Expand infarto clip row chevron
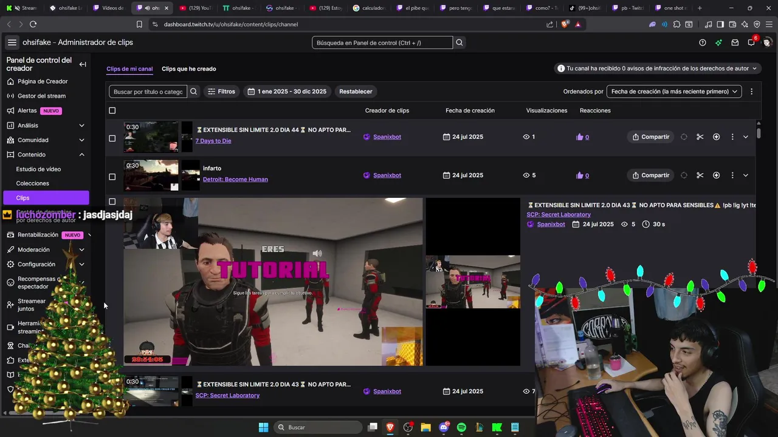778x437 pixels. click(x=746, y=175)
